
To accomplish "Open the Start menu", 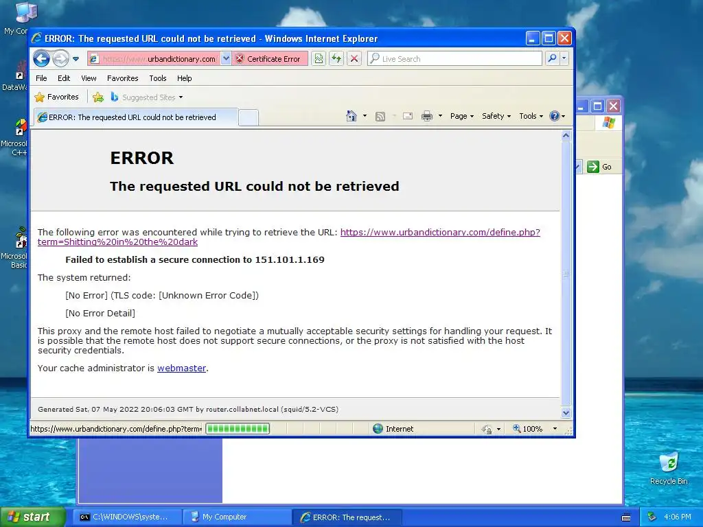I will [x=33, y=517].
